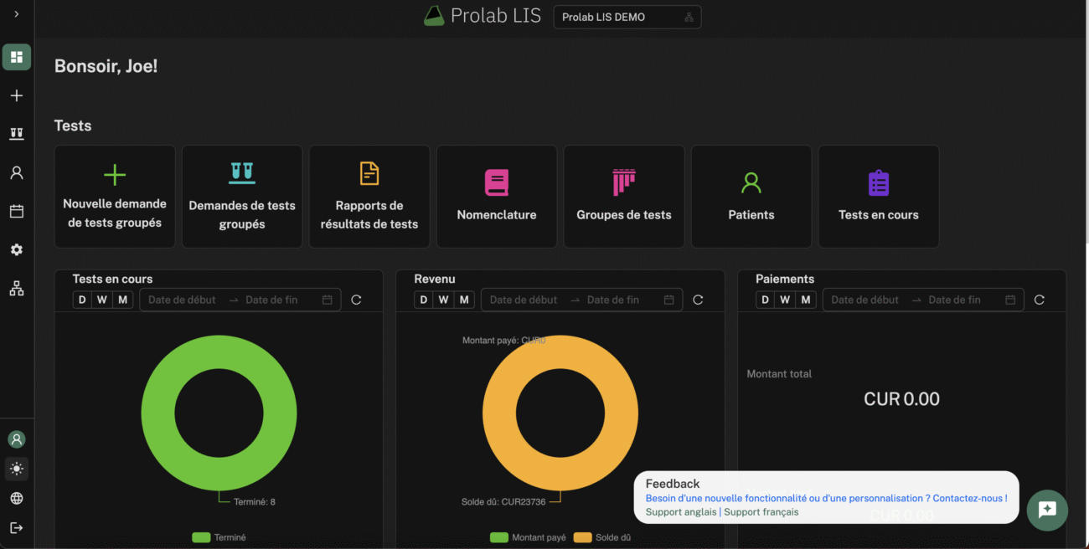The image size is (1089, 549).
Task: Refresh the Paiements panel
Action: 1040,300
